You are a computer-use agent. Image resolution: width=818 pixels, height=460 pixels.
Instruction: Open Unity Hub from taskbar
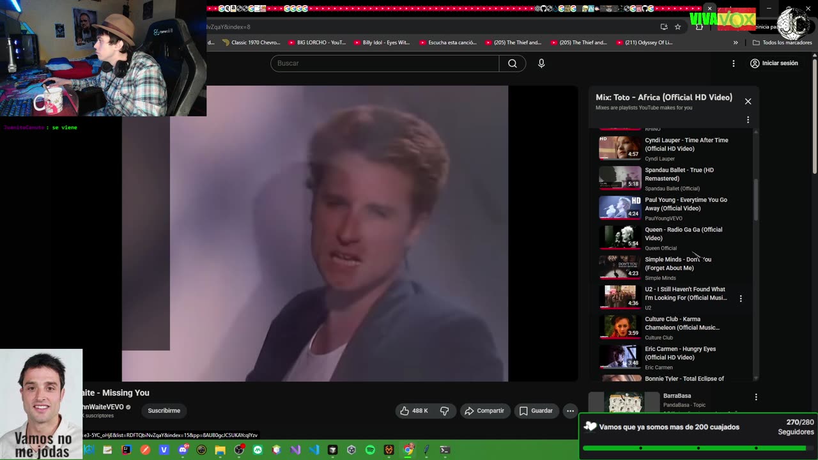(351, 450)
